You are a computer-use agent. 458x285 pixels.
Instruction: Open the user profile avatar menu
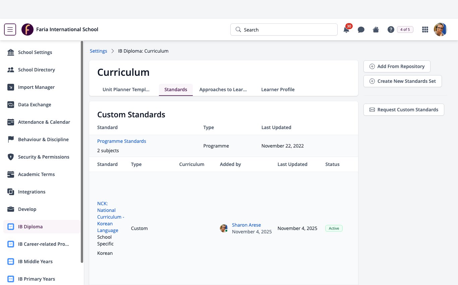441,30
